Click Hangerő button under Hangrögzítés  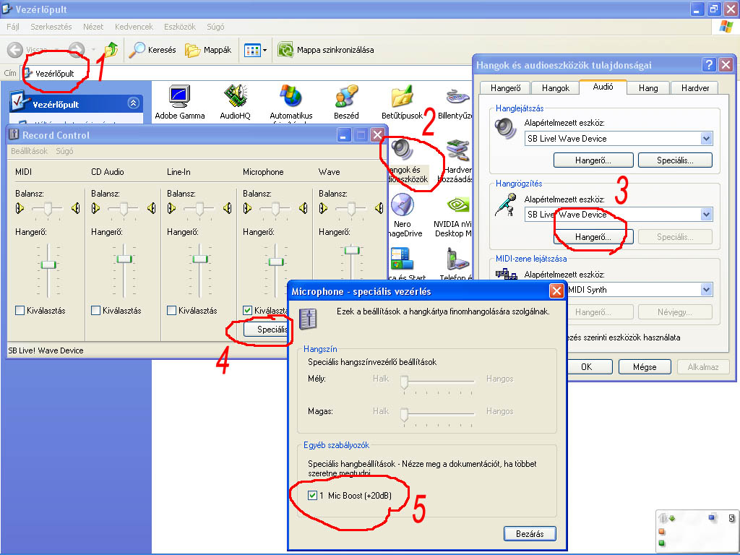click(x=593, y=236)
